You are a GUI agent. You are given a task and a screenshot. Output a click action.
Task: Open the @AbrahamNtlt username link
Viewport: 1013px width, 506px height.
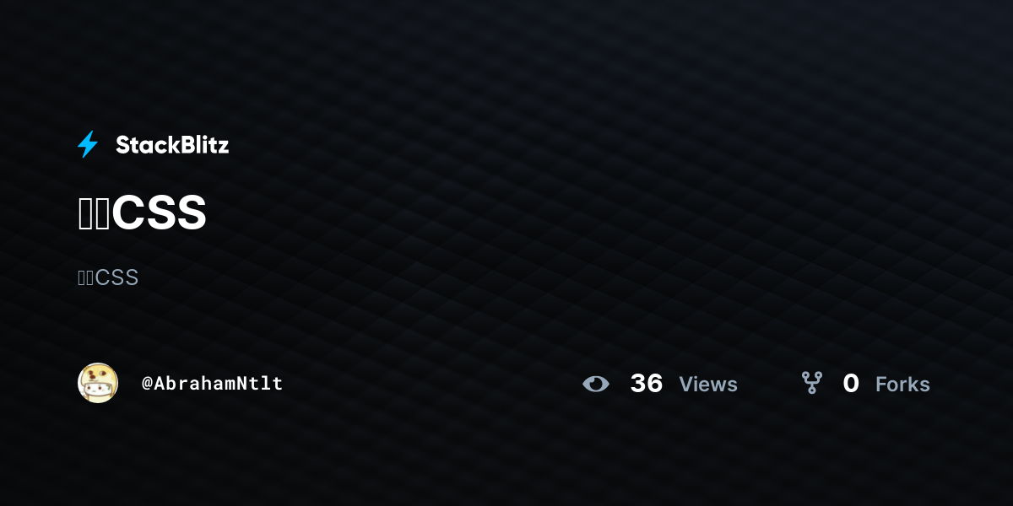tap(212, 383)
